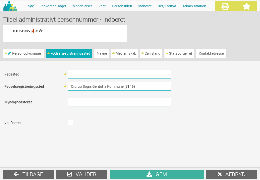Screen dimensions: 260x180
Task: Click the people logo icon
Action: (x=10, y=6)
